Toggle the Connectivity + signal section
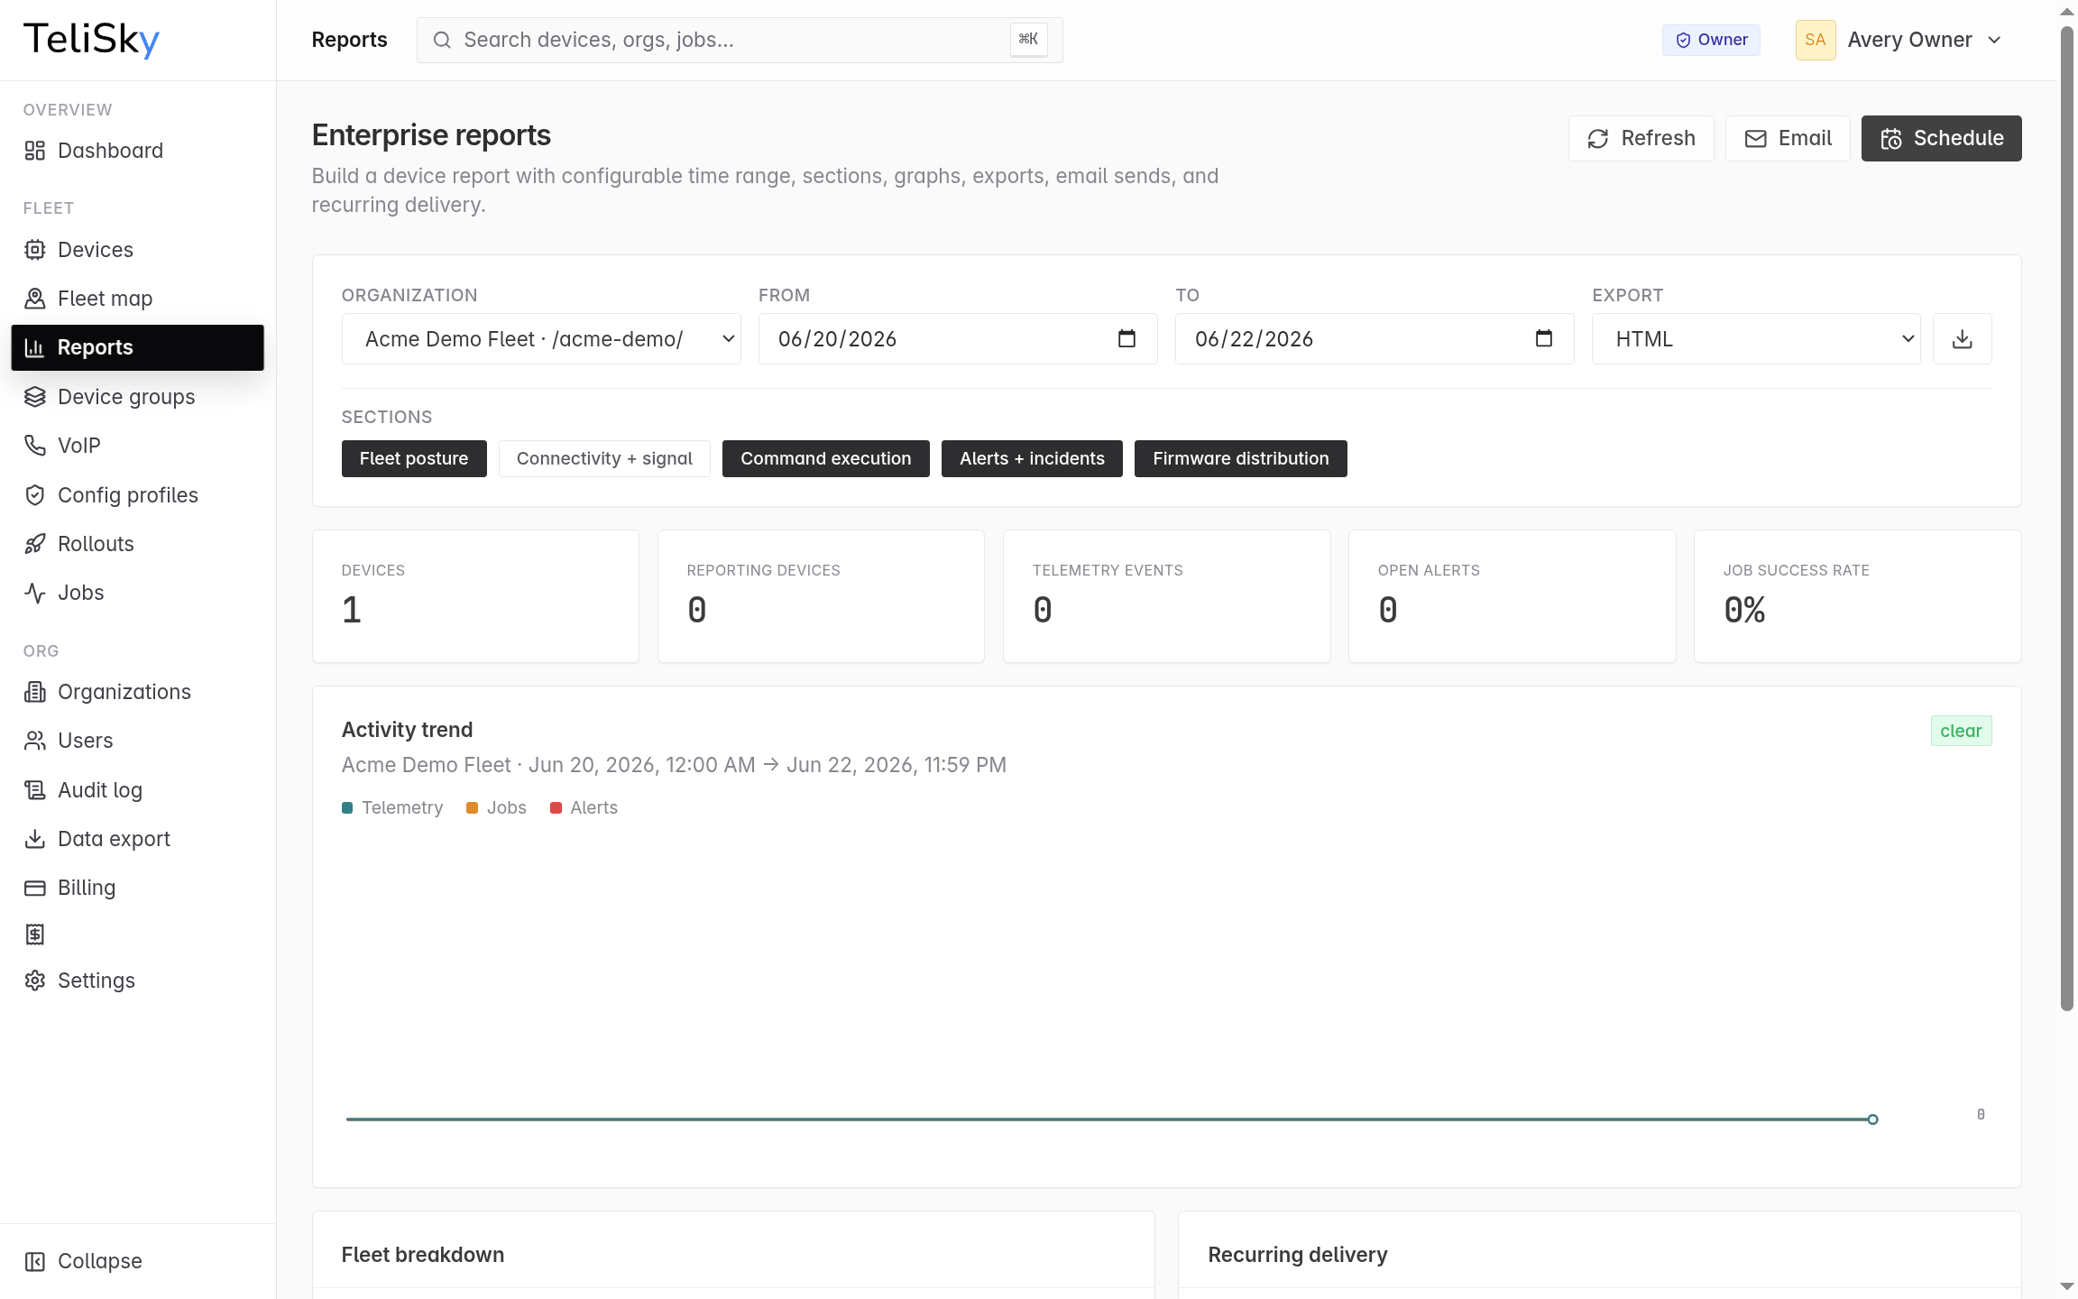The image size is (2078, 1299). pos(604,458)
